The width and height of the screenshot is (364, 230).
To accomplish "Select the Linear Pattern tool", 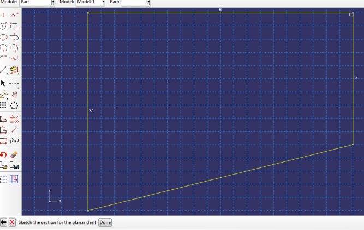I will (3, 105).
